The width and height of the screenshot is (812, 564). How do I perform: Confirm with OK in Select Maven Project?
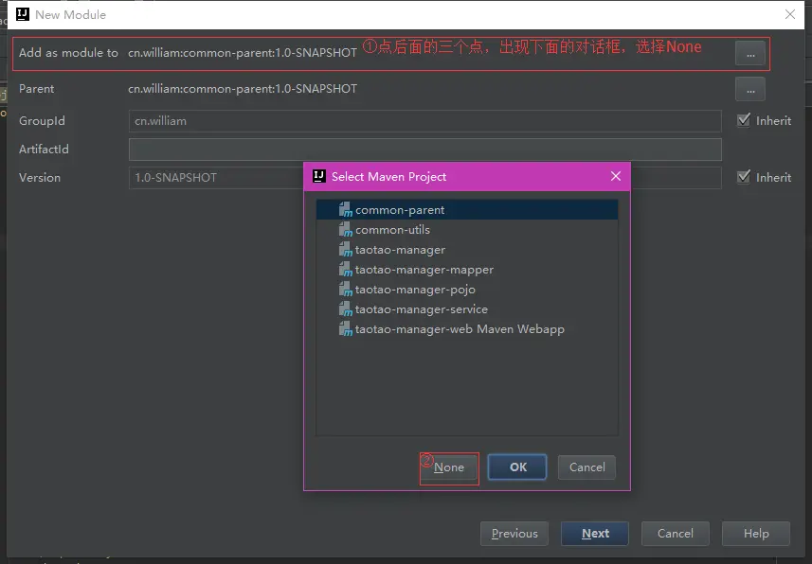(517, 467)
